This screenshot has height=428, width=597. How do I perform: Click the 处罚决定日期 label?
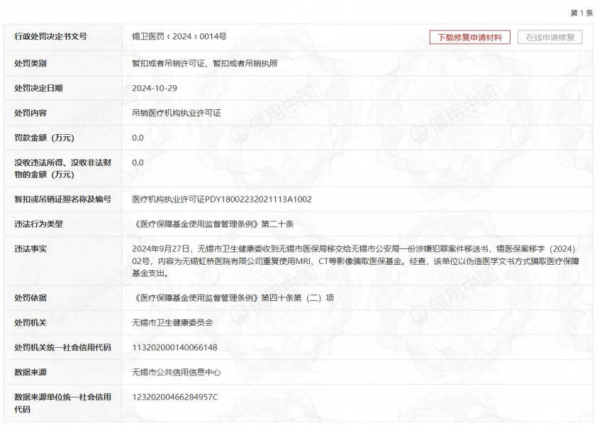click(x=38, y=88)
